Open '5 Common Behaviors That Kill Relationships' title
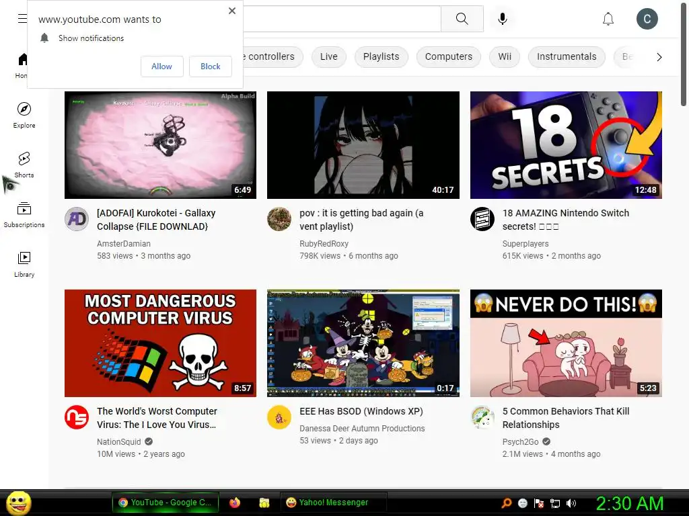The width and height of the screenshot is (689, 516). point(565,418)
